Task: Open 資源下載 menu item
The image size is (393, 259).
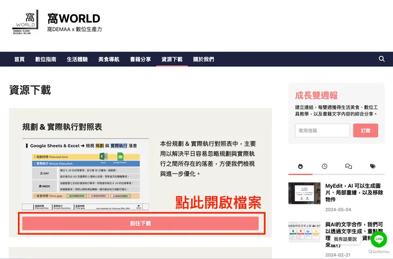Action: [172, 59]
